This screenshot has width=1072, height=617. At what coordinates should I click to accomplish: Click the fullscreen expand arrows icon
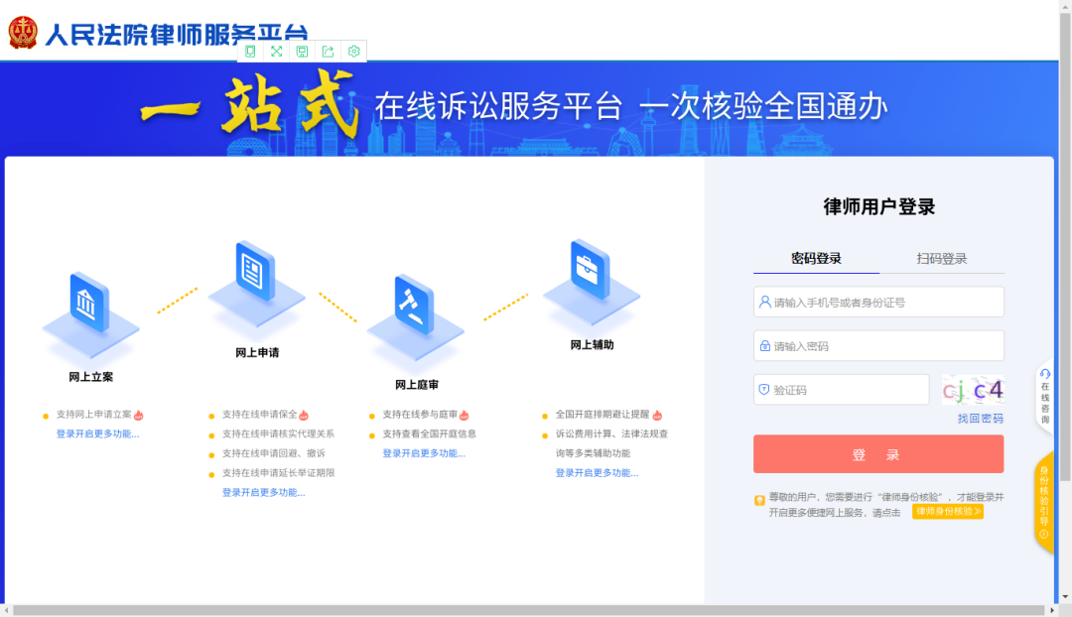[276, 52]
